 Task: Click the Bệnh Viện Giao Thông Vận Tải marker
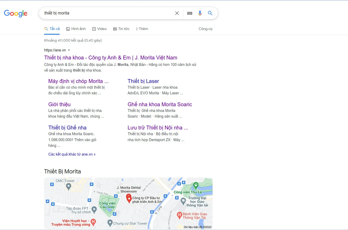(179, 214)
